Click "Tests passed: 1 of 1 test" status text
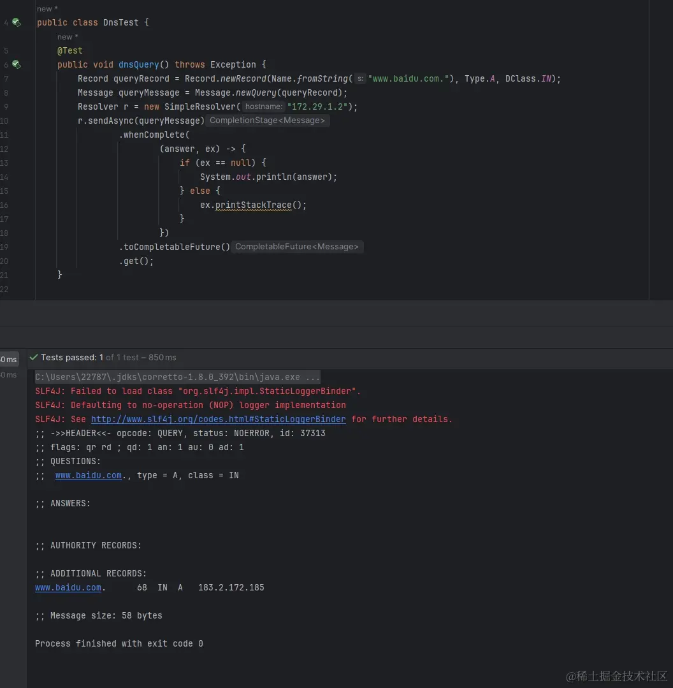The height and width of the screenshot is (688, 673). [x=109, y=357]
